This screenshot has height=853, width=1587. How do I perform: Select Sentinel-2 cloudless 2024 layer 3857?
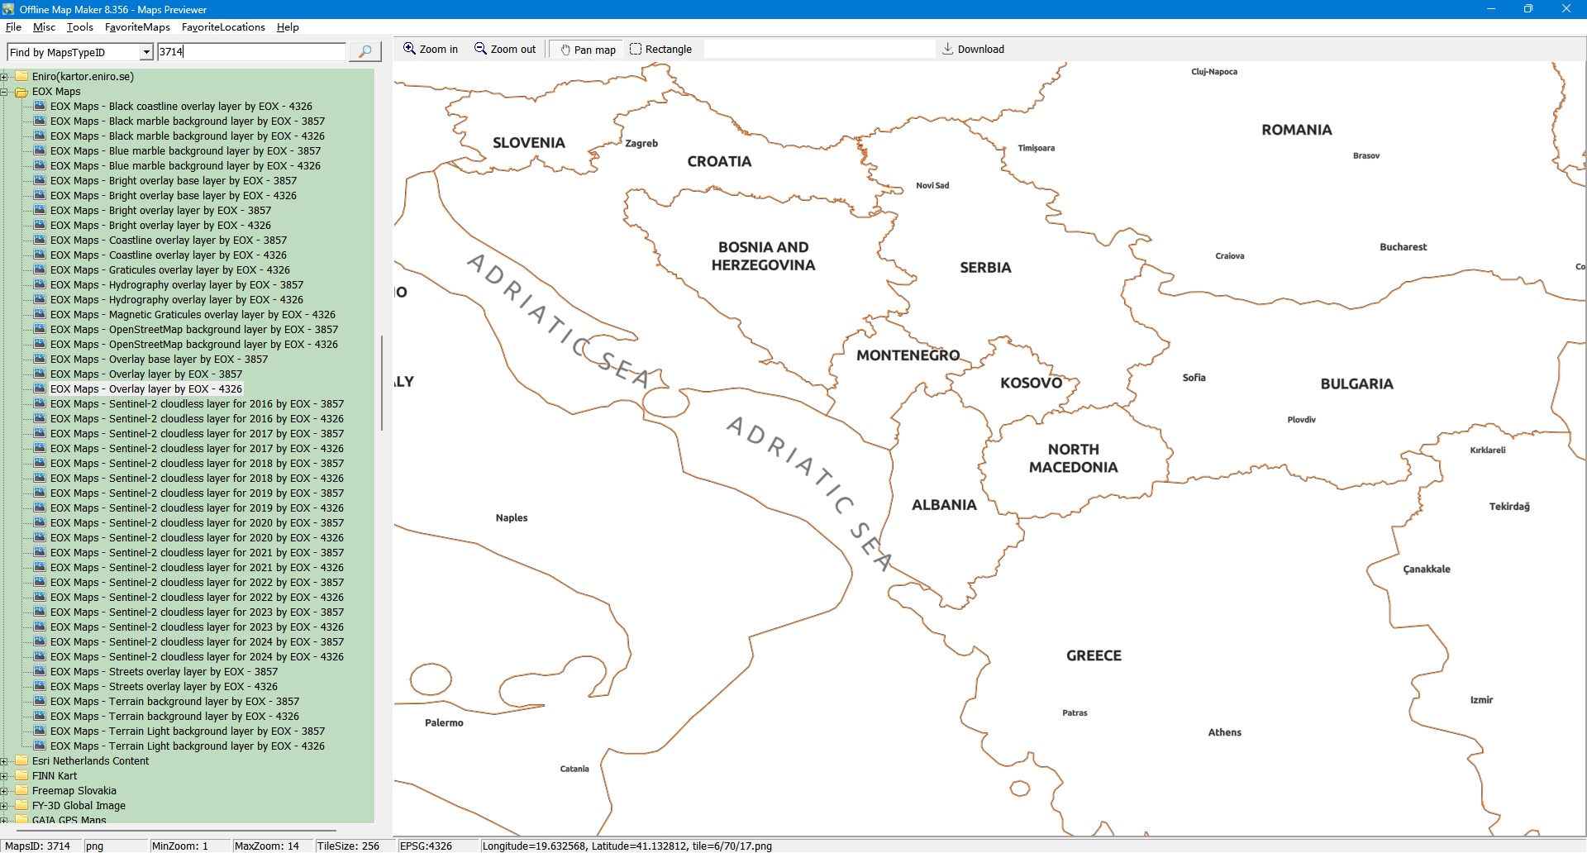point(197,642)
